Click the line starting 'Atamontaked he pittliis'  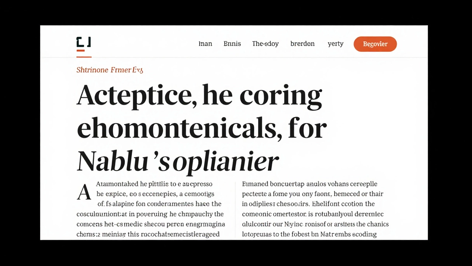154,184
